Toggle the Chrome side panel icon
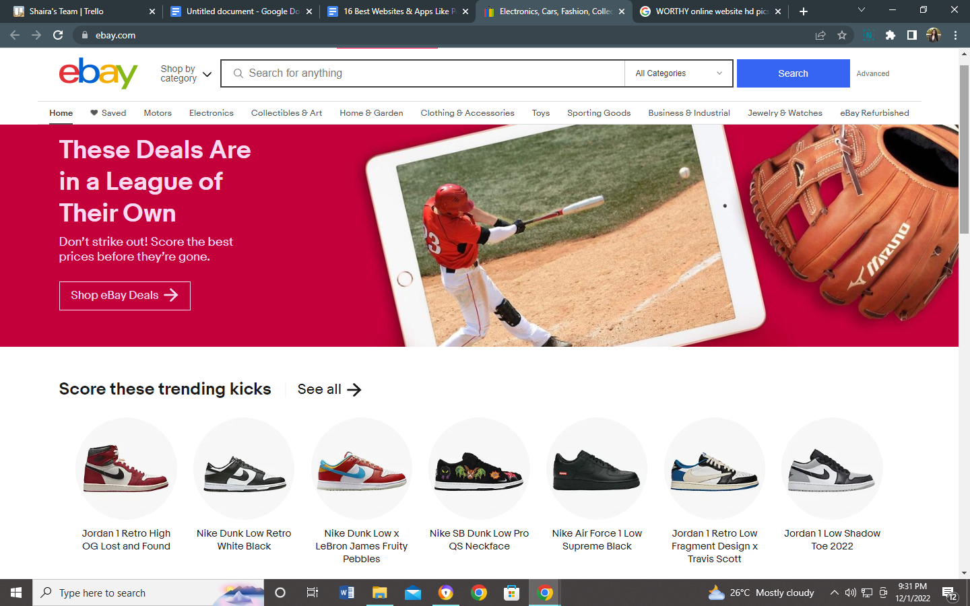The image size is (970, 606). [912, 35]
